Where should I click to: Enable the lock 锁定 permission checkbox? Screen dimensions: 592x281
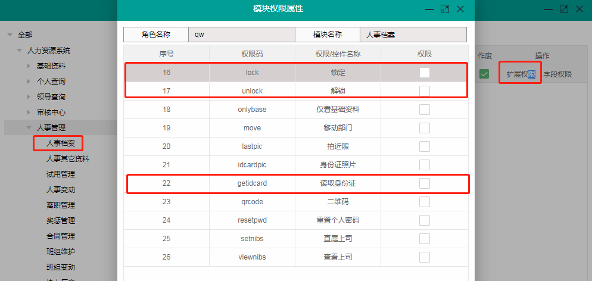[x=425, y=73]
